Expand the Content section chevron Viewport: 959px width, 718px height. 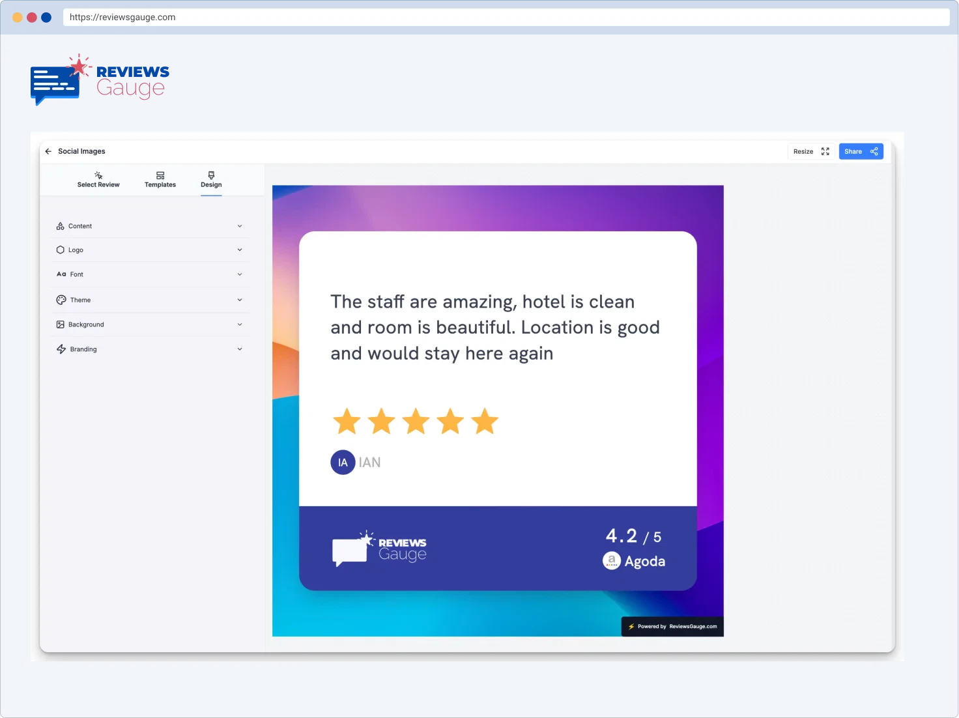240,226
